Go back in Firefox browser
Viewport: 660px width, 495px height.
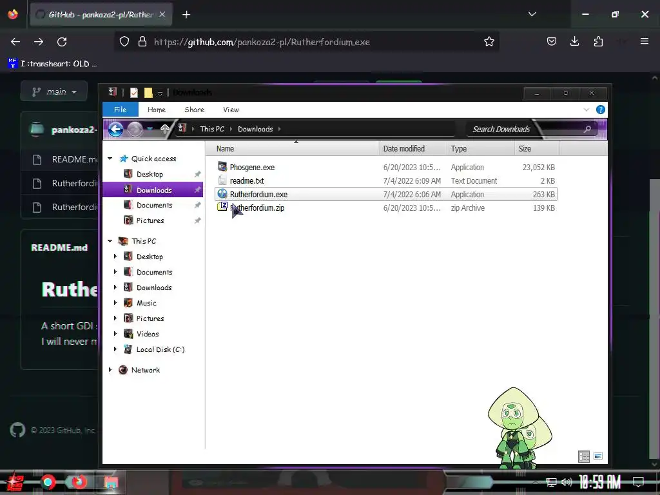coord(15,42)
